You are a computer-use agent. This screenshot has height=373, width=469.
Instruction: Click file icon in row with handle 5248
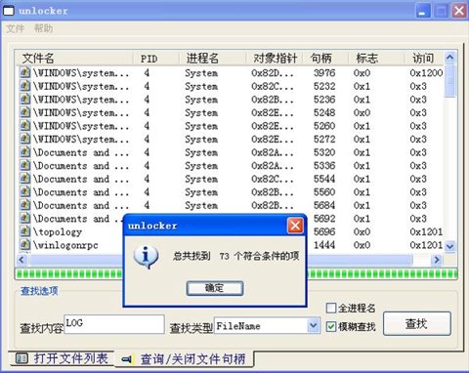point(24,112)
